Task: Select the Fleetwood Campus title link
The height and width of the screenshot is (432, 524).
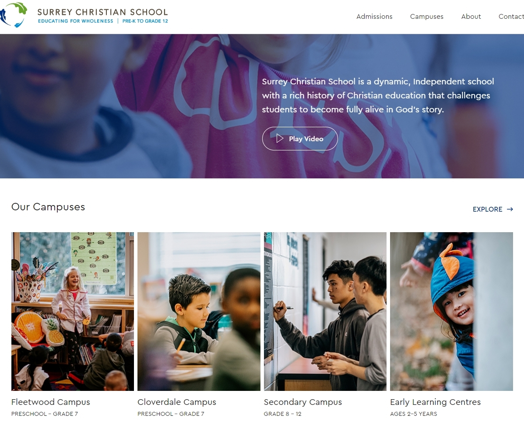Action: click(51, 402)
